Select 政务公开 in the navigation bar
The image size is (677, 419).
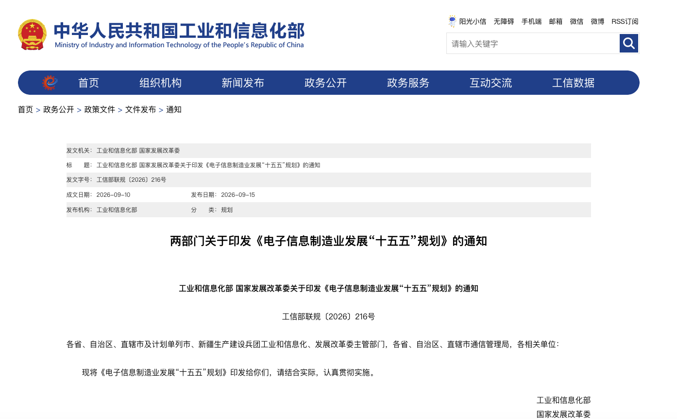(x=325, y=83)
